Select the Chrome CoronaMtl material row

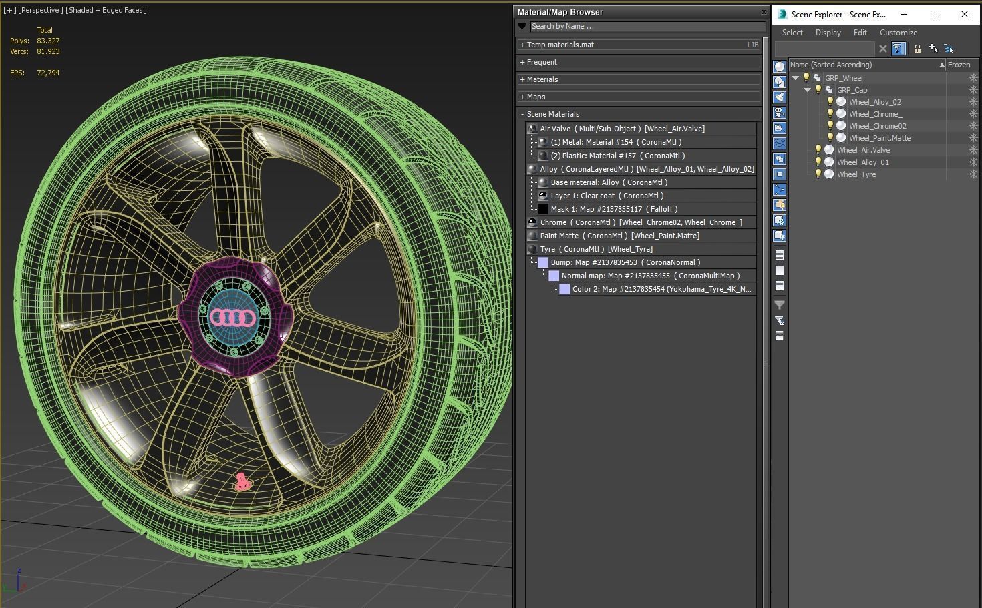(641, 222)
